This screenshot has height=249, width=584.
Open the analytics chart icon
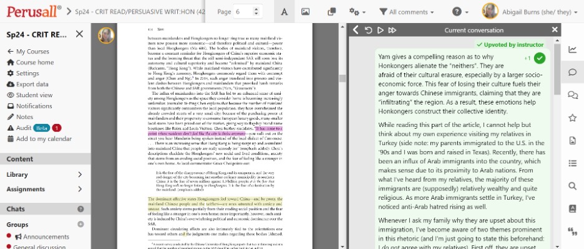coord(573,50)
